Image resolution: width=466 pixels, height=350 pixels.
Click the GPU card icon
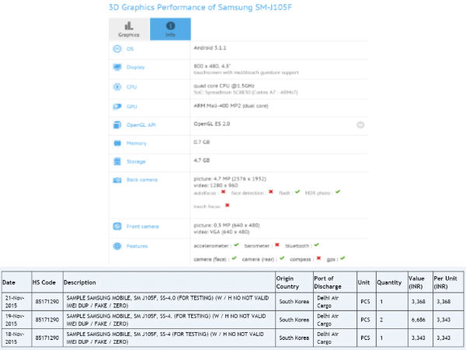117,107
